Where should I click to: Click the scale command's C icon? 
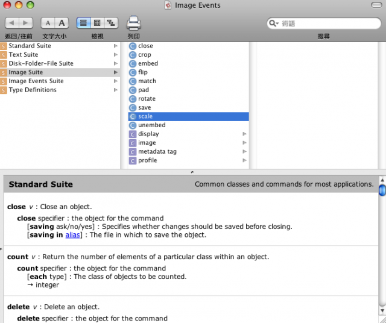click(133, 116)
